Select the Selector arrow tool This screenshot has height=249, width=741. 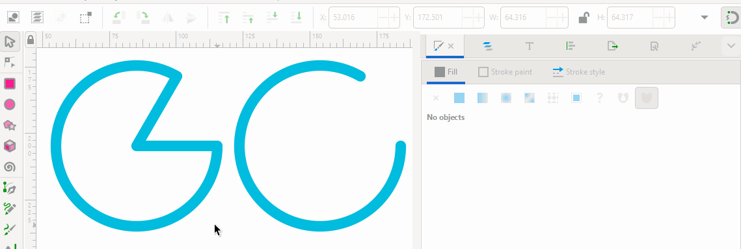click(x=10, y=42)
